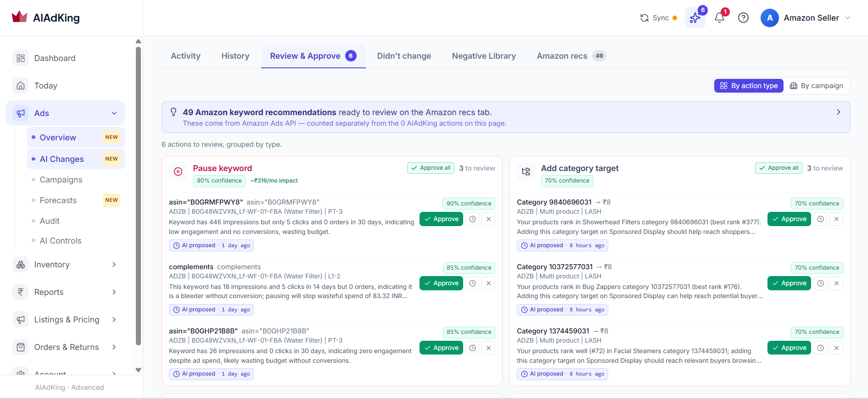
Task: Go to Overview under Ads
Action: click(76, 138)
